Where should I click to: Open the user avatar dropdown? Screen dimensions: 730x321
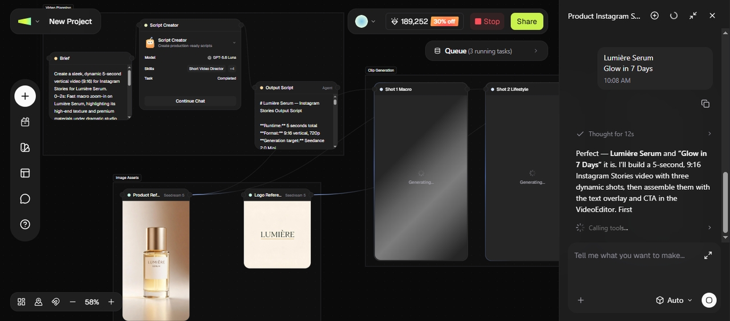pos(366,22)
